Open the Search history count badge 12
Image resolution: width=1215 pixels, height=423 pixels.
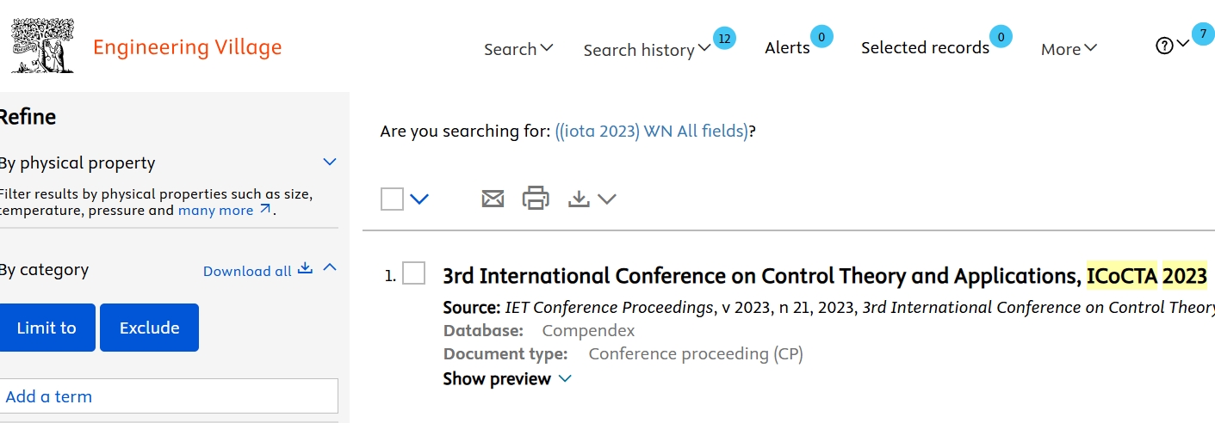pos(725,38)
